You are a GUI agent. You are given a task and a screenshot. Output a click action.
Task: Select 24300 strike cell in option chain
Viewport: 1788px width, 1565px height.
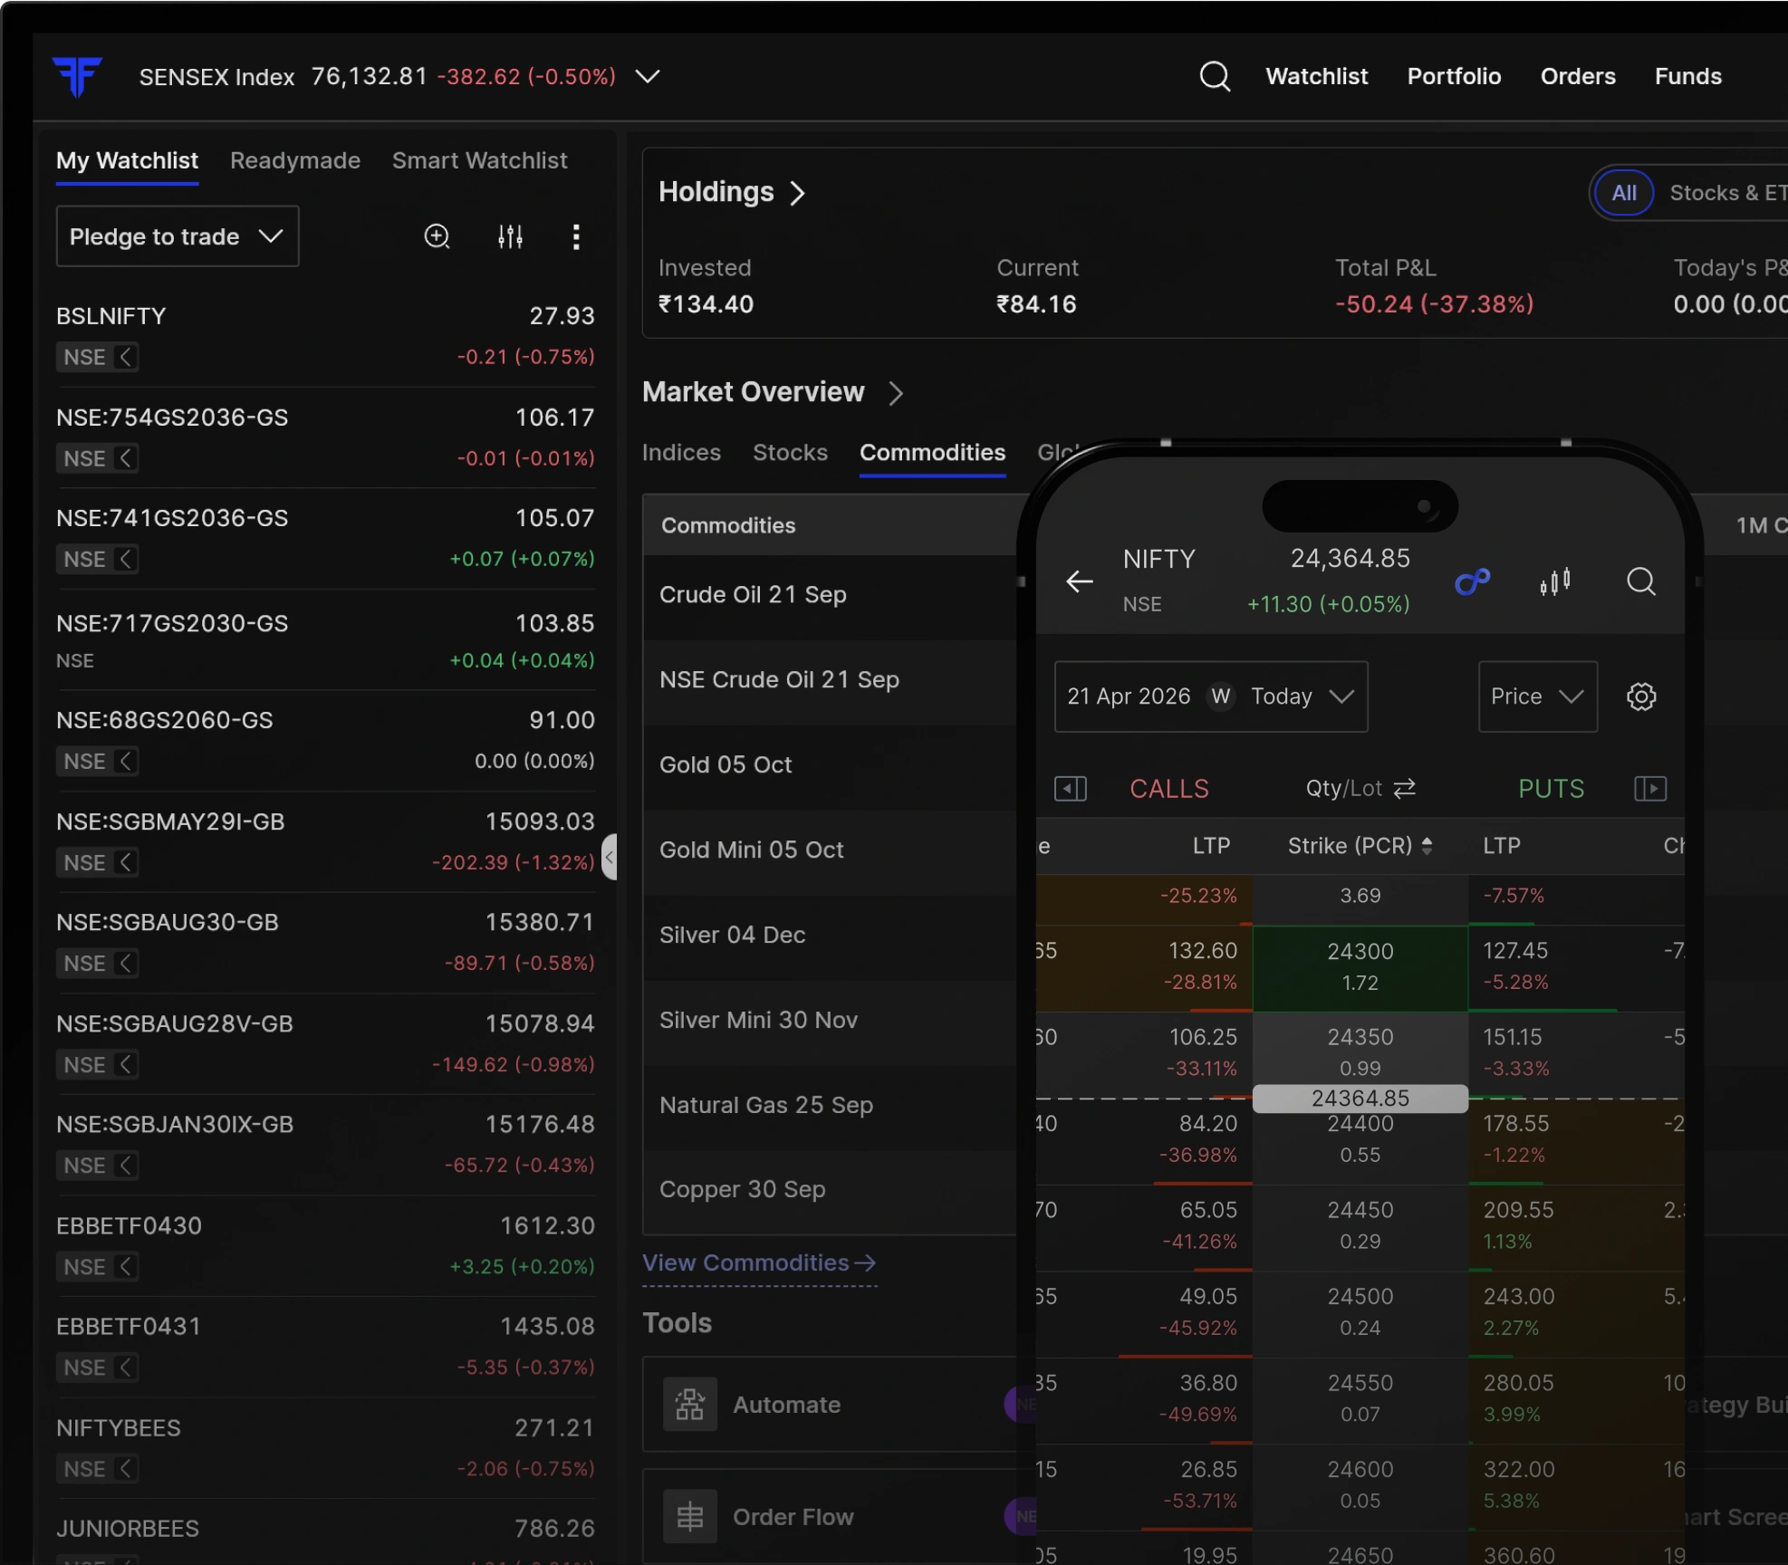coord(1360,967)
